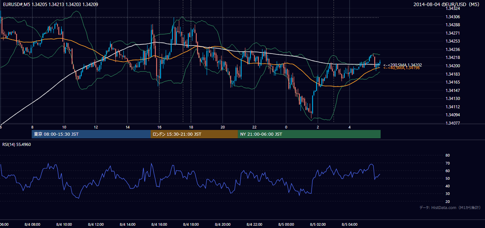Click the RSI axis level 40
The width and height of the screenshot is (485, 228).
[448, 186]
